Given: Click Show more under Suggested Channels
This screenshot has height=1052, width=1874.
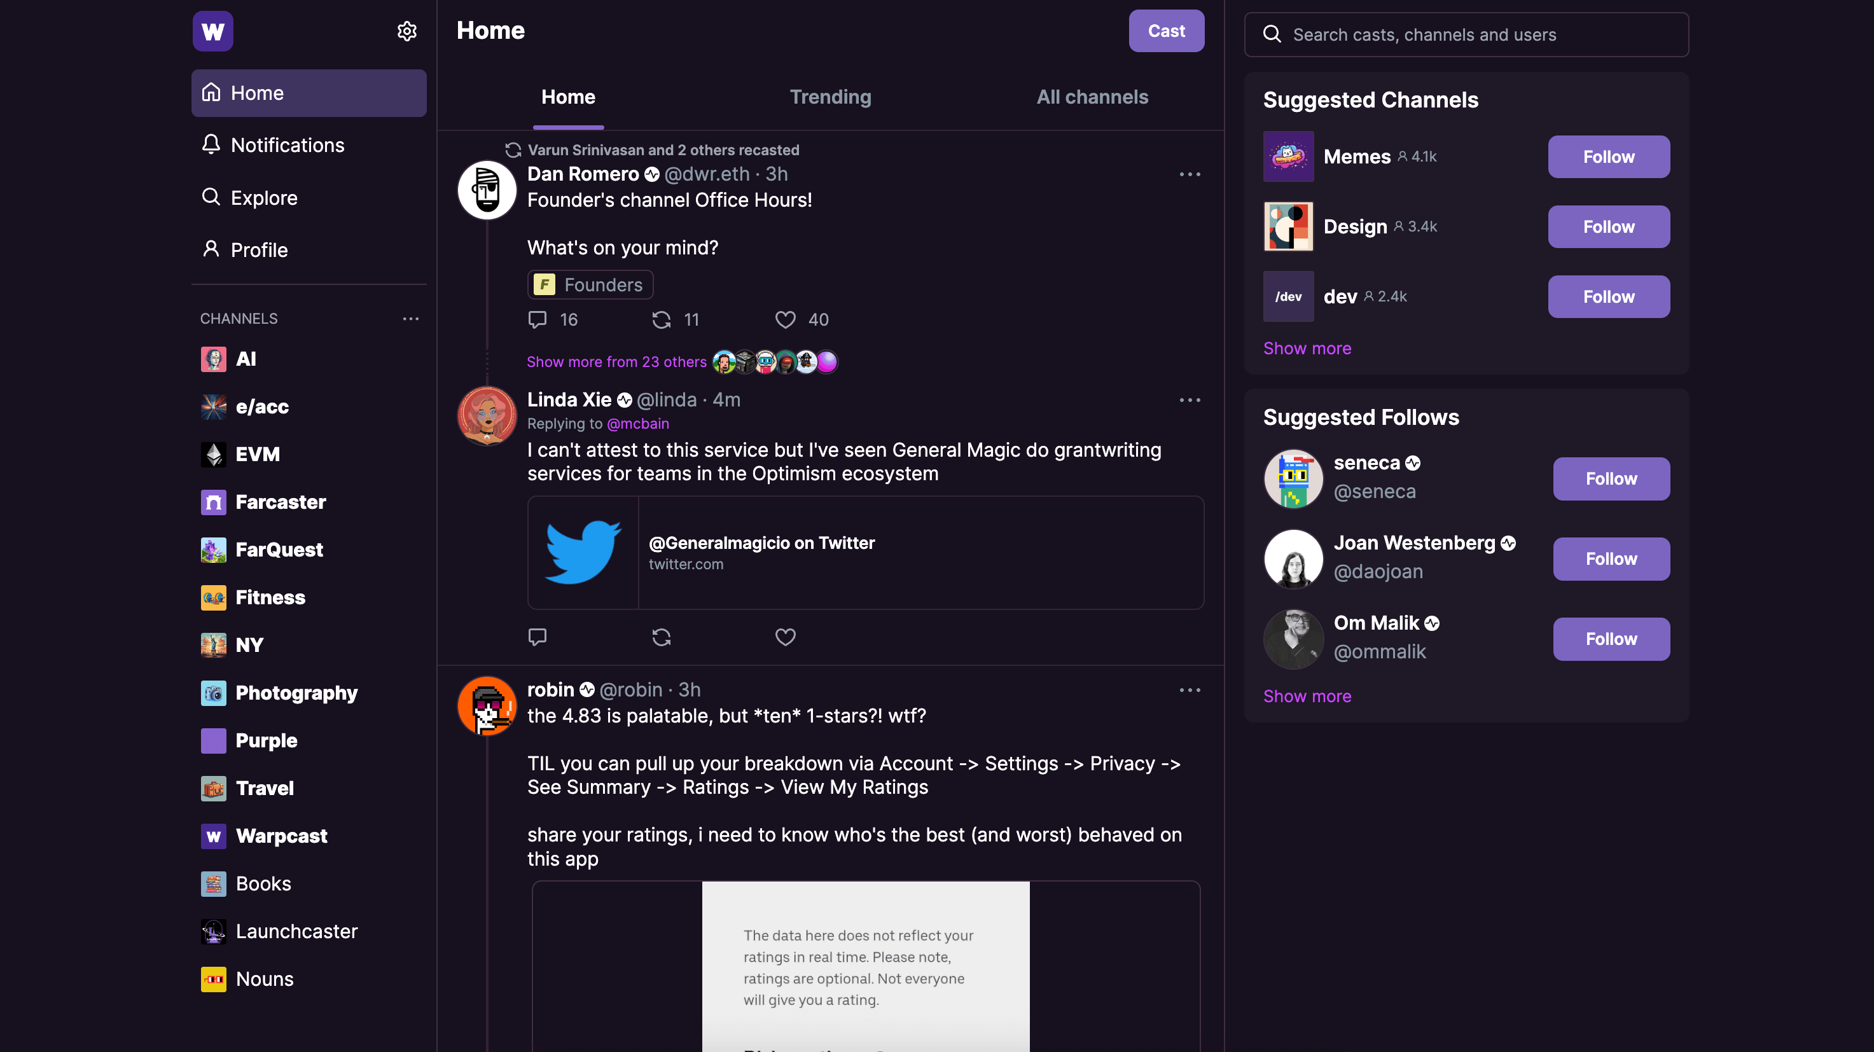Looking at the screenshot, I should [x=1307, y=348].
